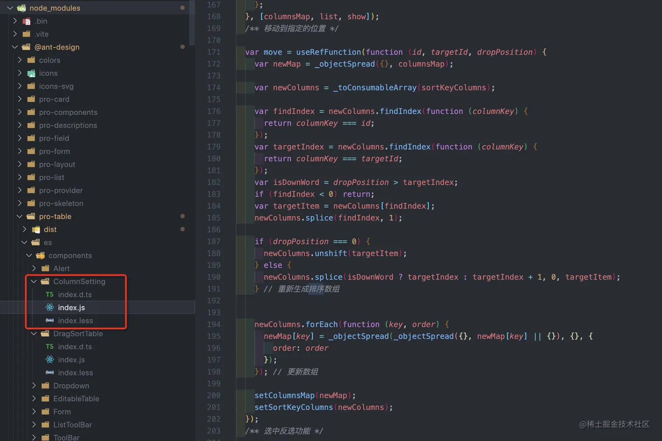Open index.js under DragSortTable
The image size is (662, 441).
tap(71, 360)
